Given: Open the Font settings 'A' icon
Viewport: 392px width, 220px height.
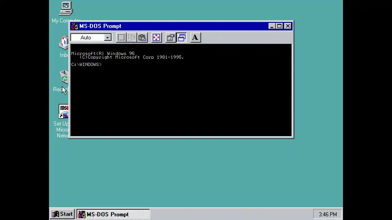Looking at the screenshot, I should coord(195,38).
